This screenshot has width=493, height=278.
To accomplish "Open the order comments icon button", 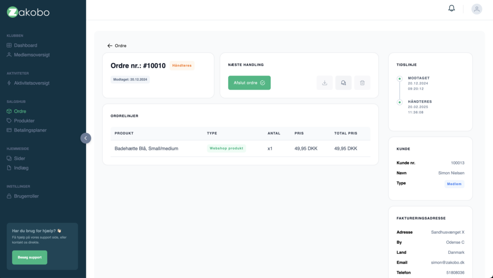I will pyautogui.click(x=343, y=83).
